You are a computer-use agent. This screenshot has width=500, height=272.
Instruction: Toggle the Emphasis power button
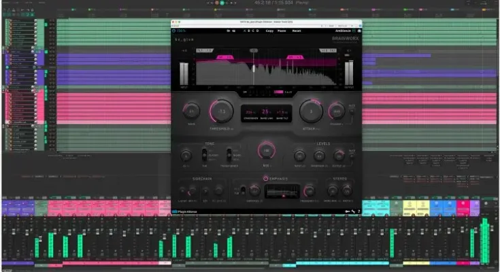[265, 179]
